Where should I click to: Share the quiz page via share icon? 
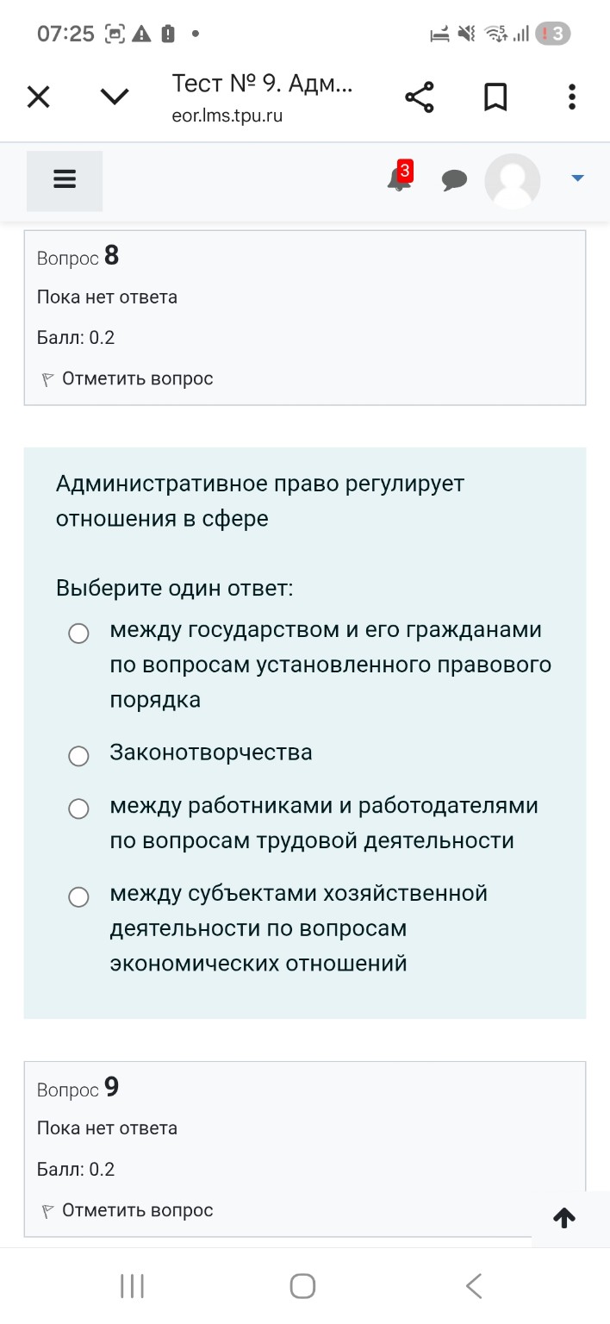420,97
